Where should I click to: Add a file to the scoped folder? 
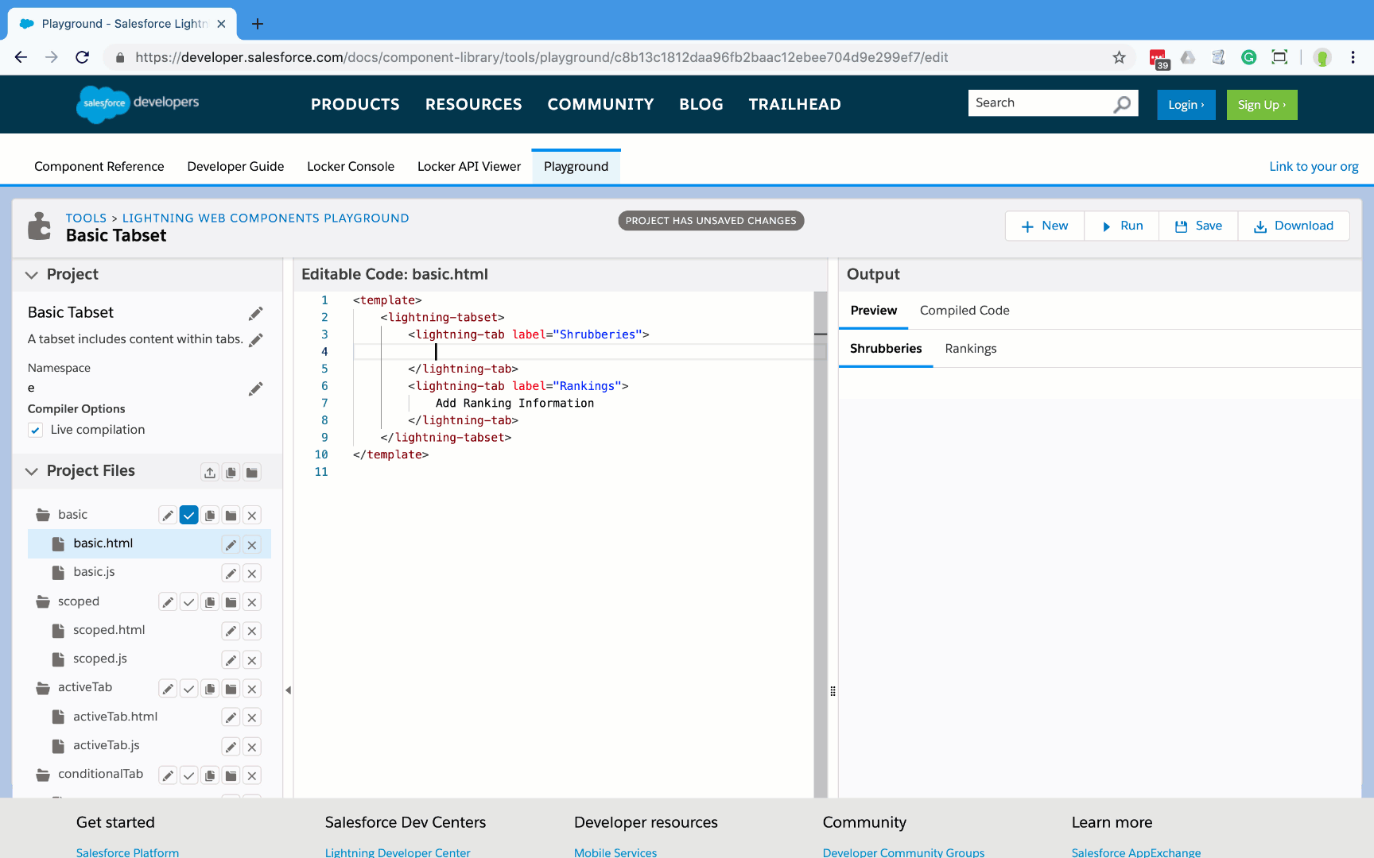[x=210, y=602]
